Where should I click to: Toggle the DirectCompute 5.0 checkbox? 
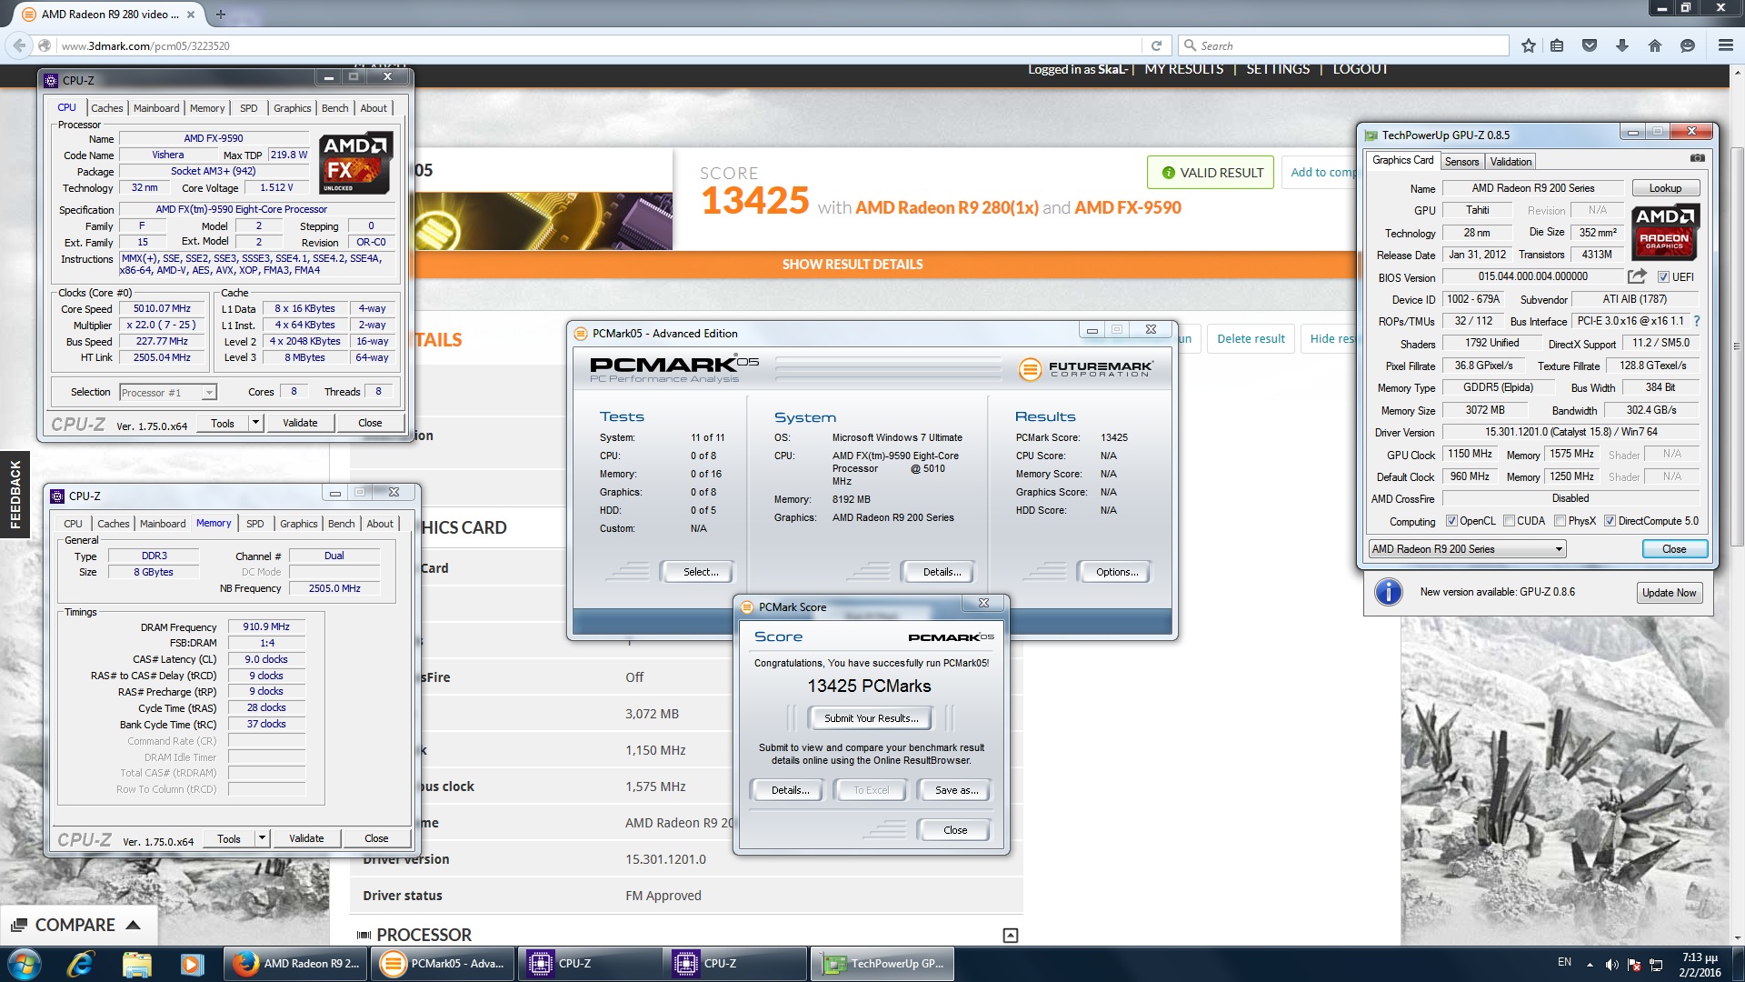[1610, 521]
